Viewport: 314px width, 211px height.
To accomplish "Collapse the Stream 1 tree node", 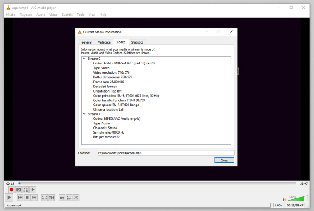I will pyautogui.click(x=84, y=114).
